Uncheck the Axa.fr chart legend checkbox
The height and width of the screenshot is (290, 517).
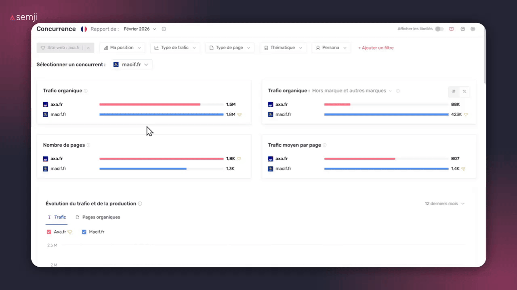pos(49,232)
